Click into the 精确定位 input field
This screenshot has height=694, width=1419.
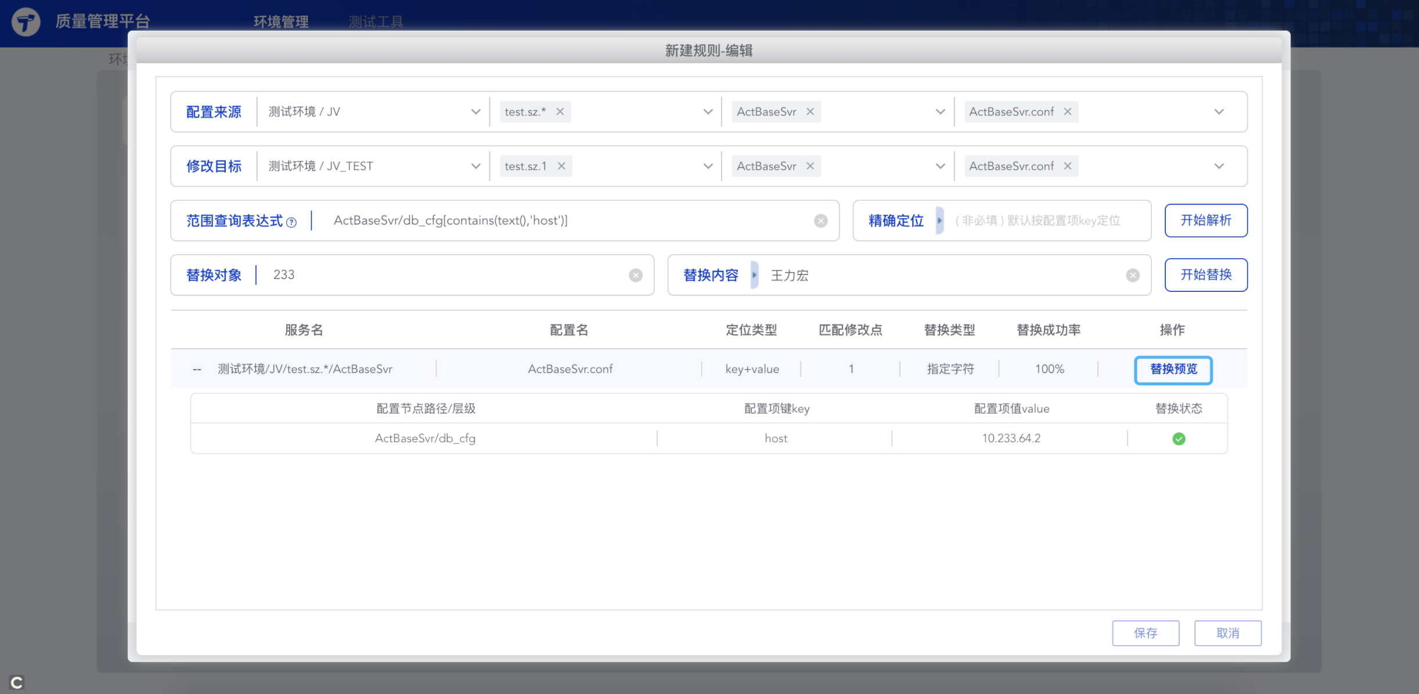1039,221
